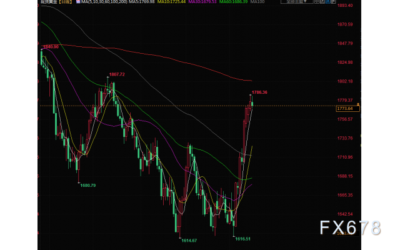
Task: Click the 1680.79 low price label
Action: click(88, 186)
